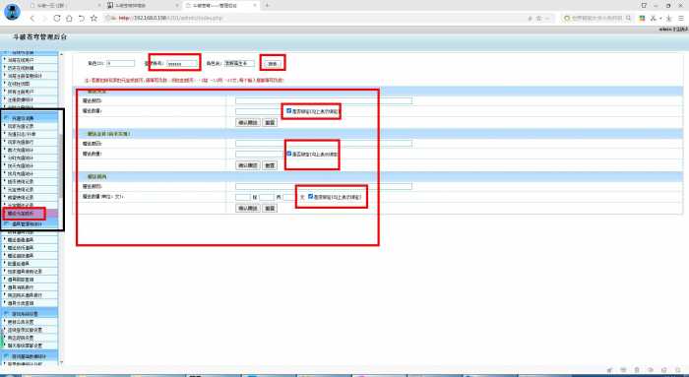Bookmark this page with the star icon

tap(94, 18)
